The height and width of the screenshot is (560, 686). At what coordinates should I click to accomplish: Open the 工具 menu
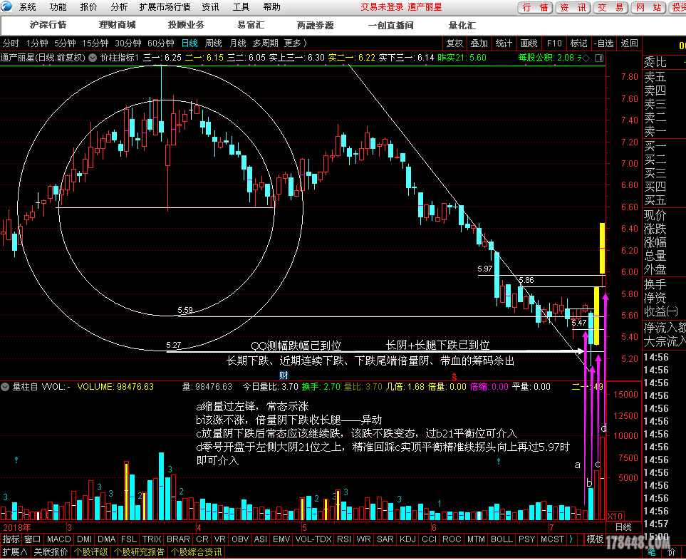[241, 7]
